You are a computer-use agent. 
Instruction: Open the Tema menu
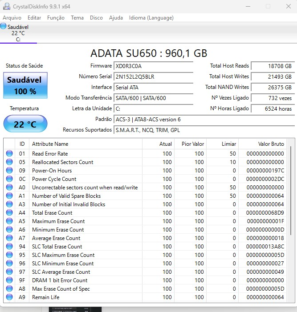[x=77, y=18]
